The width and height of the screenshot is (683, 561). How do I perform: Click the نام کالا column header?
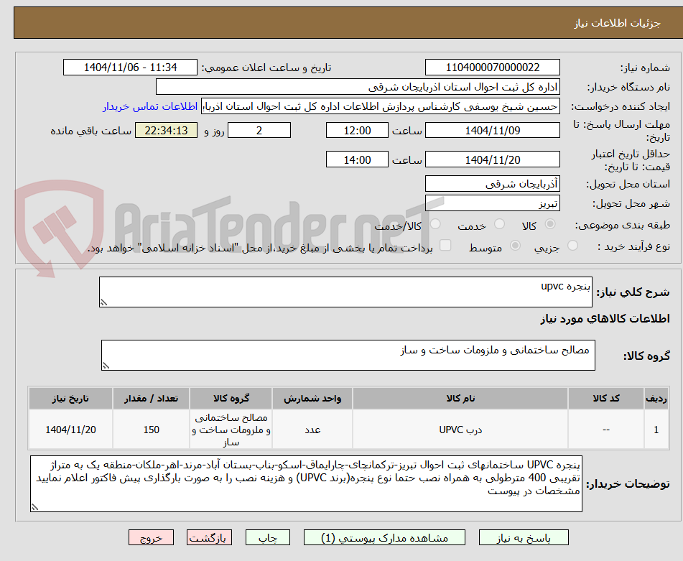tap(460, 398)
